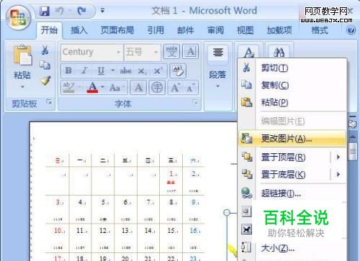Toggle Bold formatting
This screenshot has width=360, height=261.
point(68,70)
